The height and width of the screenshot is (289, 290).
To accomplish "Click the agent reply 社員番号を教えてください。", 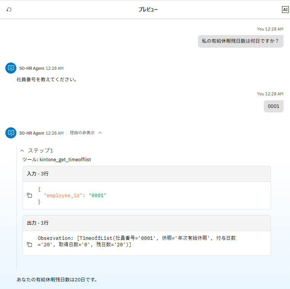I will (x=47, y=80).
